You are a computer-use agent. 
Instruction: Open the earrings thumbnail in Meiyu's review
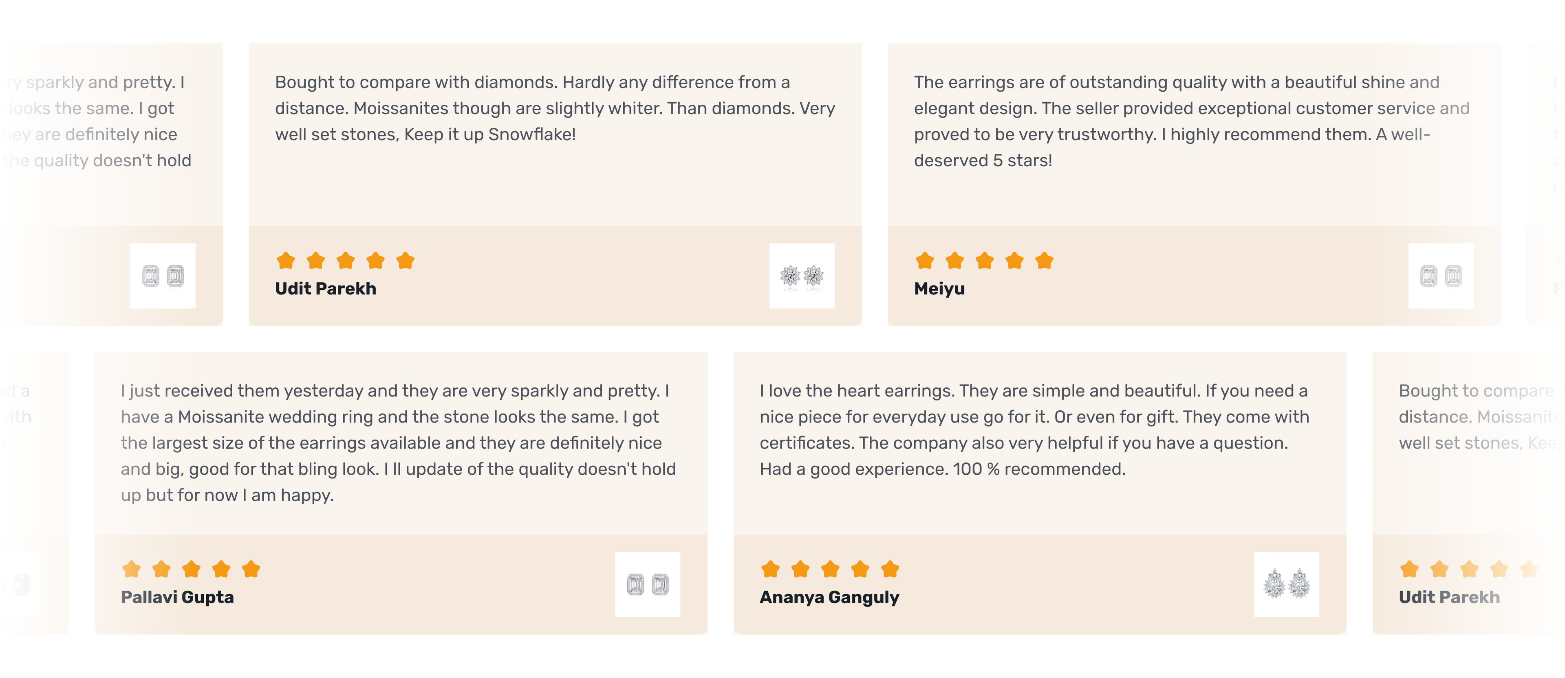pos(1440,276)
